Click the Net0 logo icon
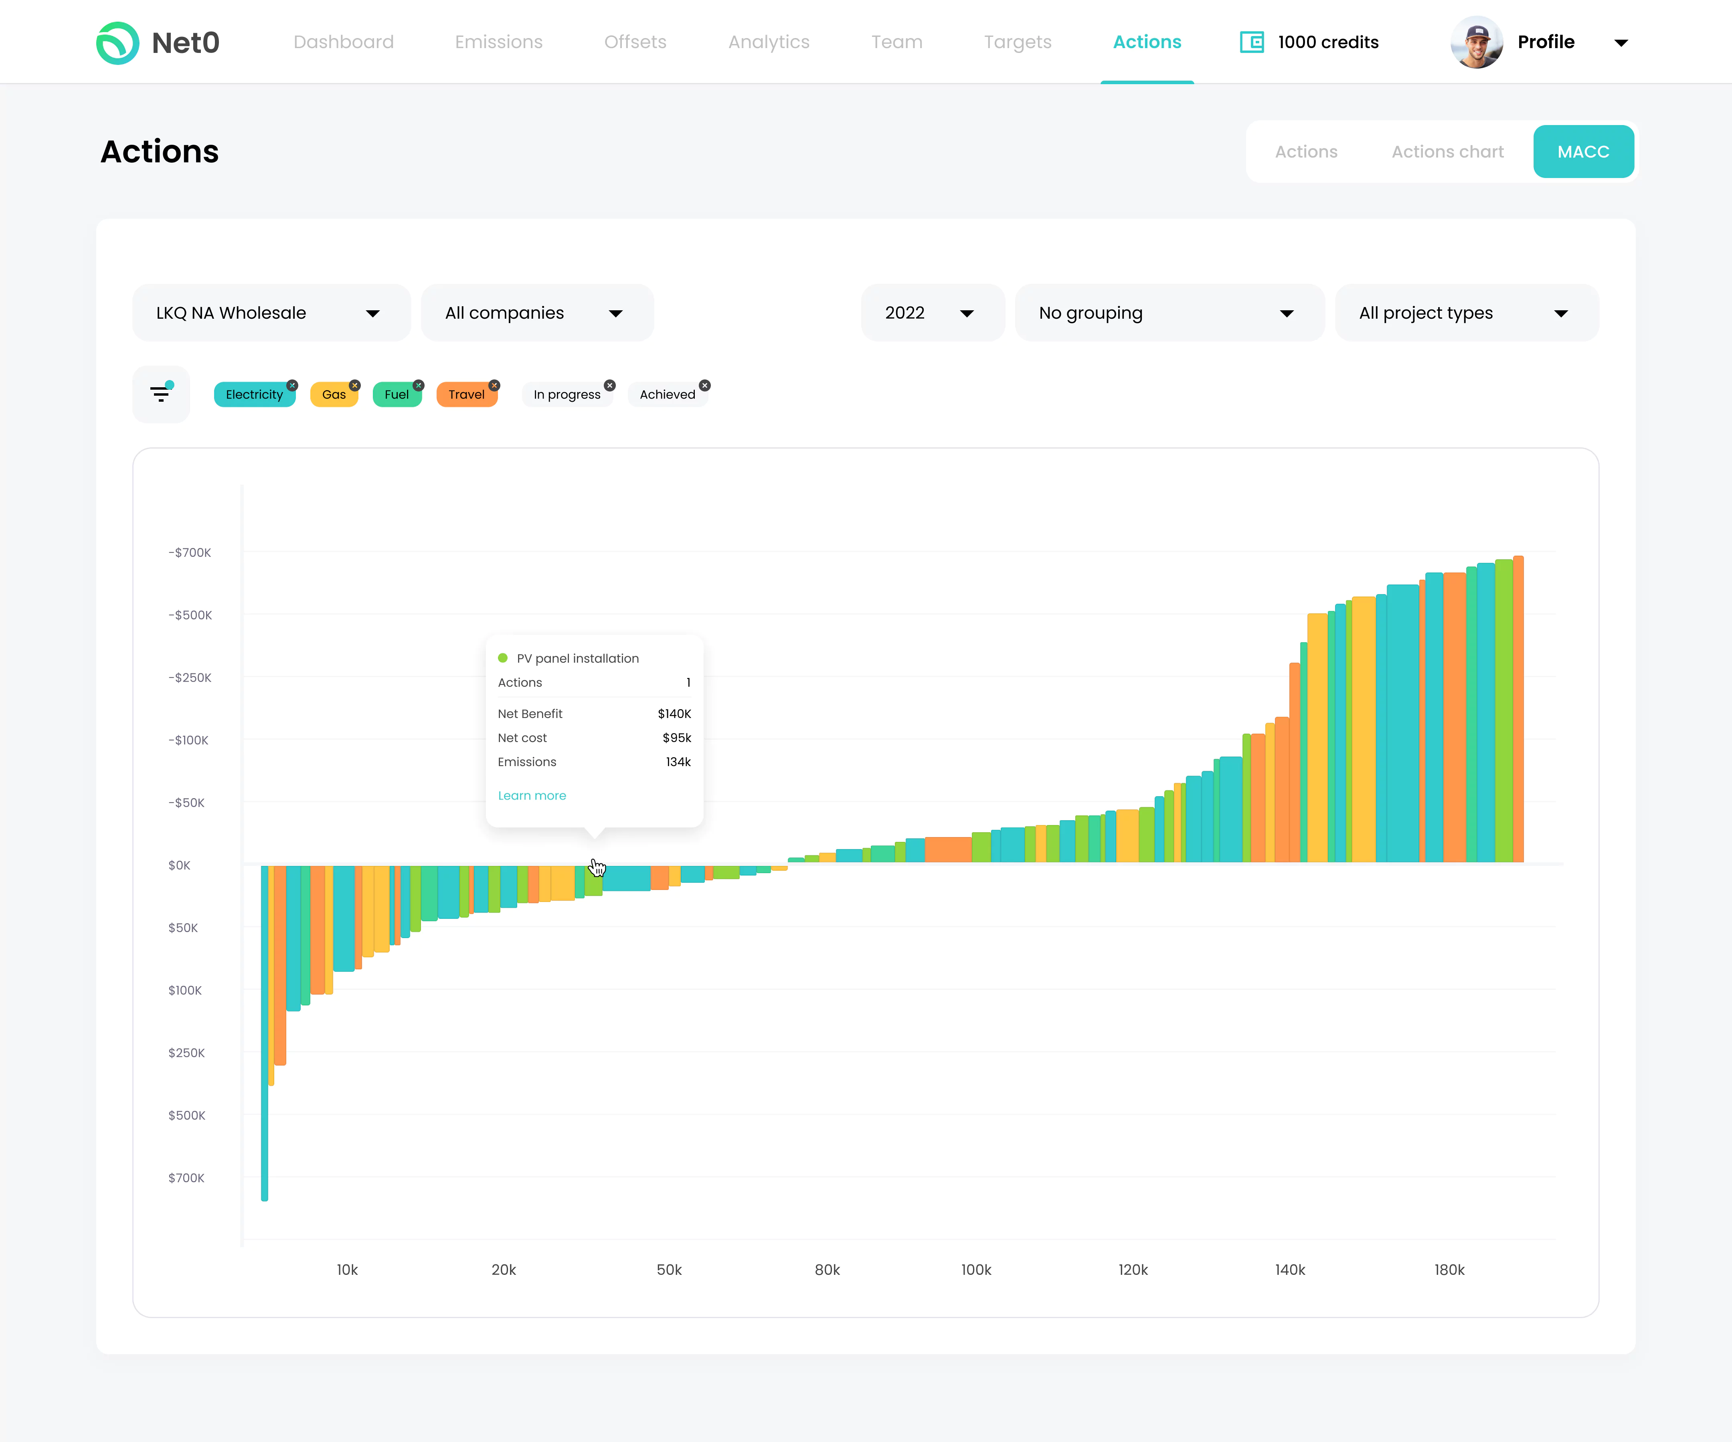Image resolution: width=1732 pixels, height=1442 pixels. click(x=118, y=43)
